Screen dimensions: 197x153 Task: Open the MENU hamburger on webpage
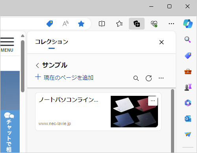point(7,45)
